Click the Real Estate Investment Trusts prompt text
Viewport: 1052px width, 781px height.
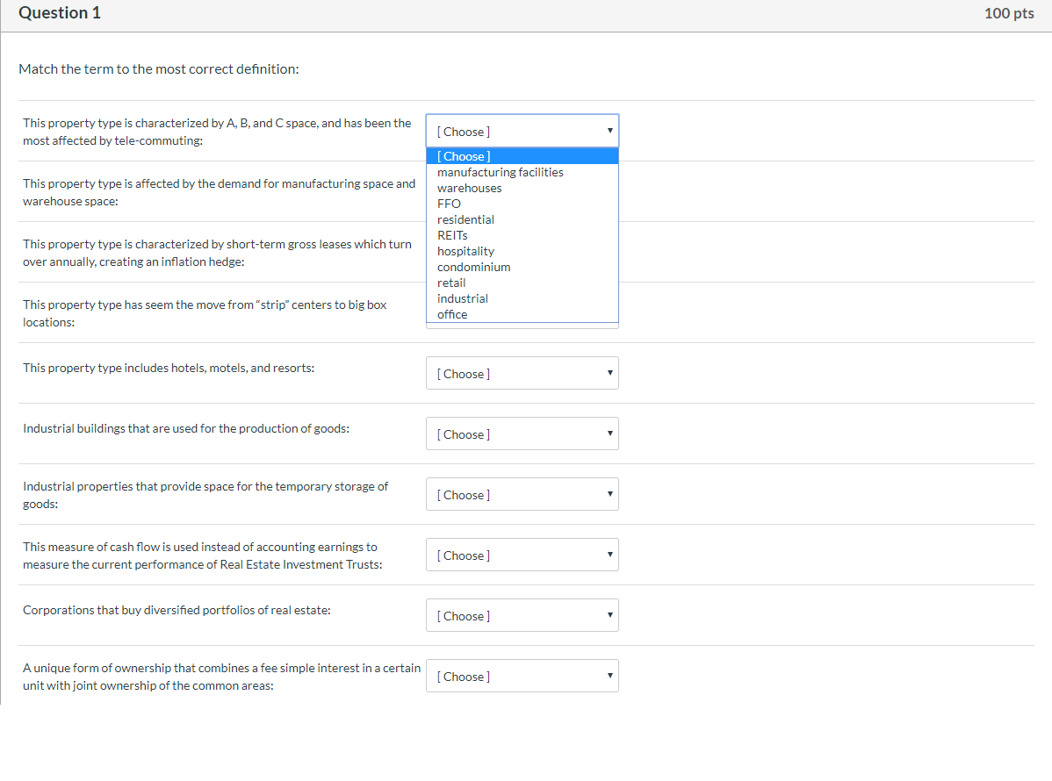[x=203, y=555]
